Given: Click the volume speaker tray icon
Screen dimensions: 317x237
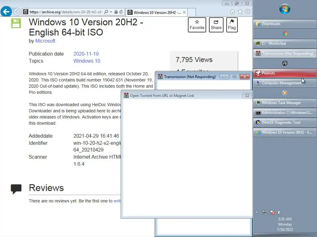Looking at the screenshot, I should tap(280, 212).
